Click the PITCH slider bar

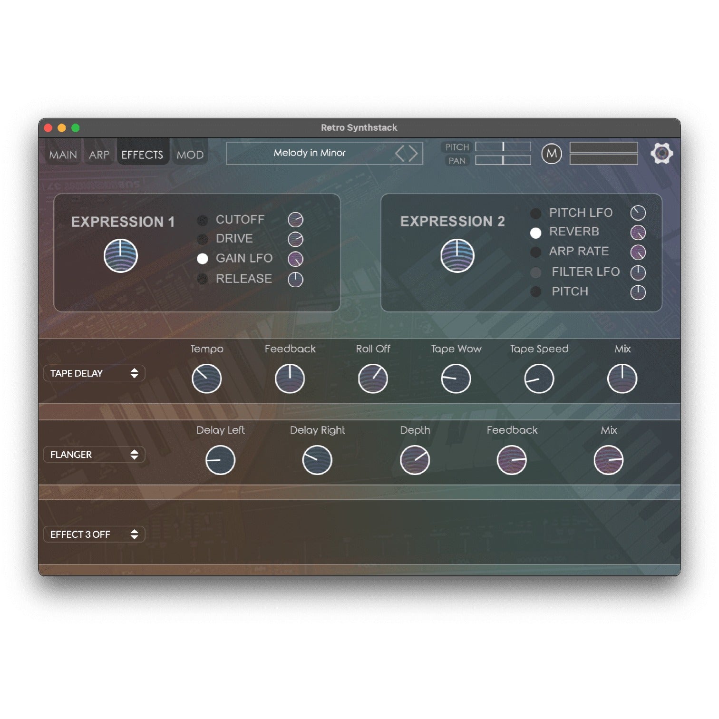[x=503, y=146]
